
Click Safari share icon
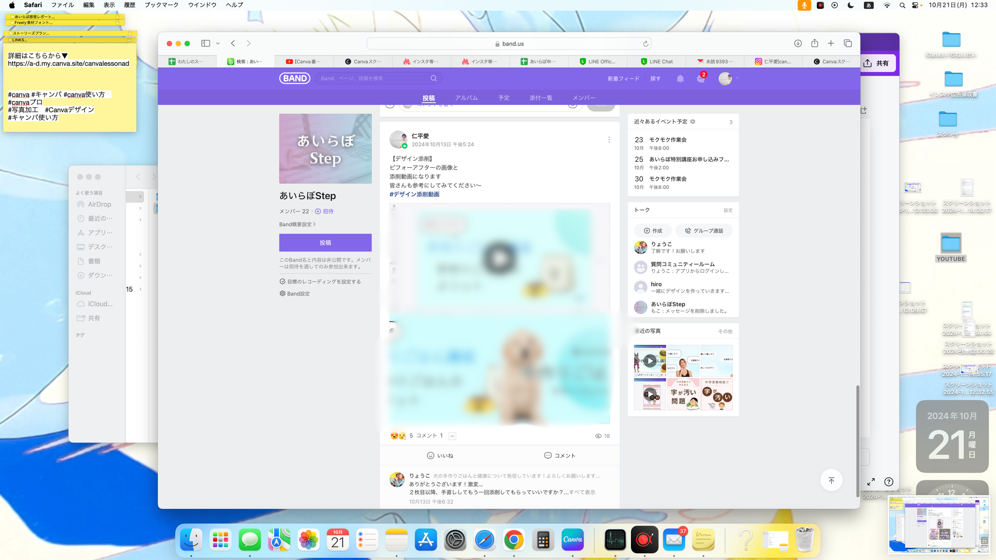click(x=815, y=43)
